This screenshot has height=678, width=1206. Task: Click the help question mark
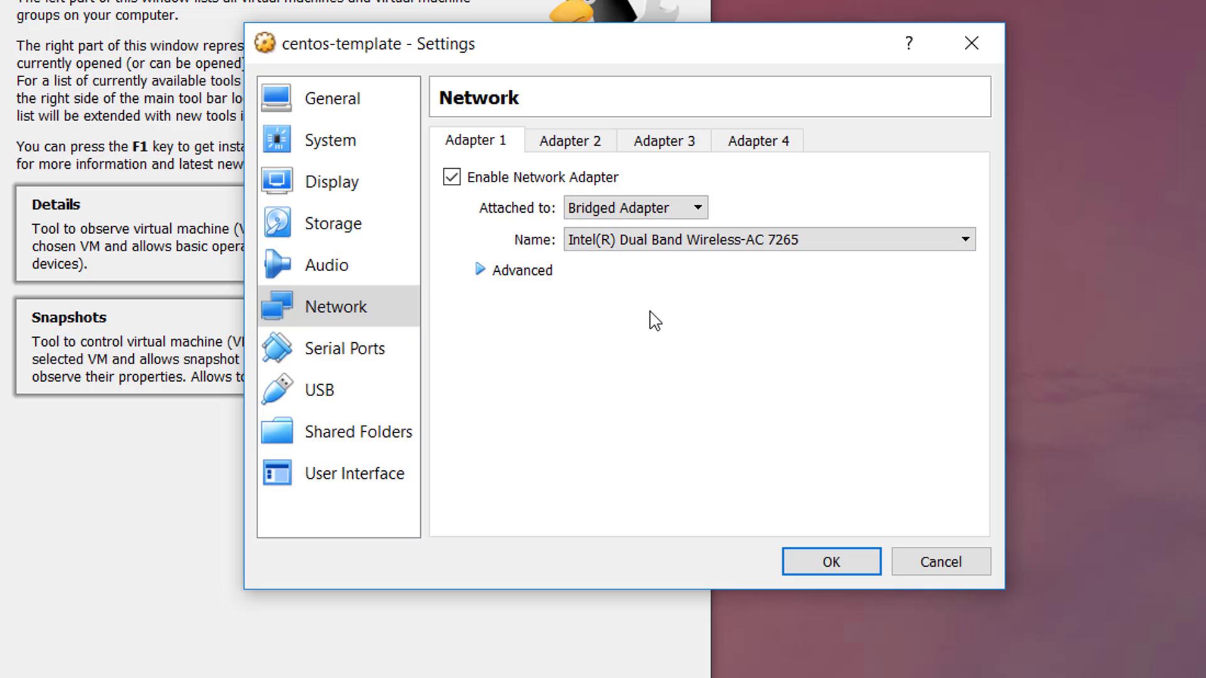pos(908,43)
